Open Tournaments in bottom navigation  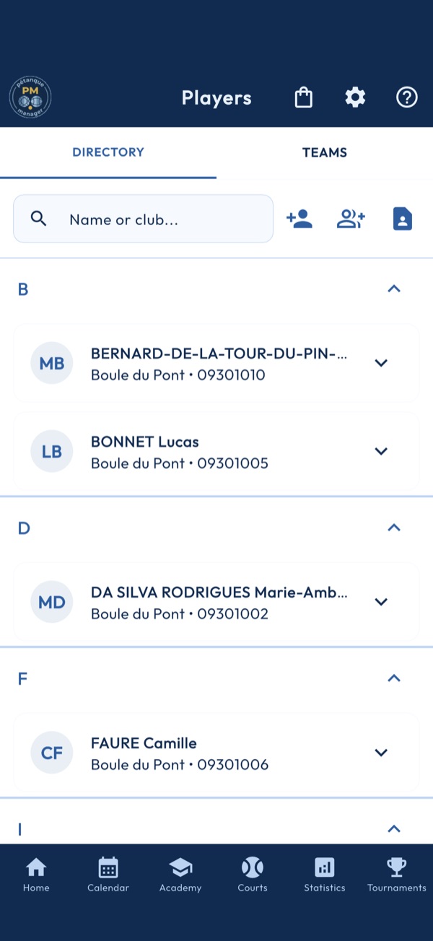click(x=397, y=875)
